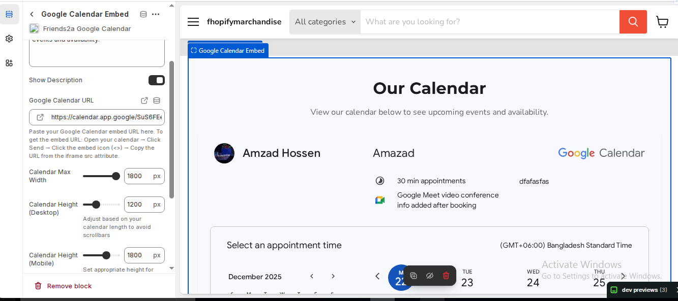
Task: Delete block using red trash icon
Action: coord(446,276)
